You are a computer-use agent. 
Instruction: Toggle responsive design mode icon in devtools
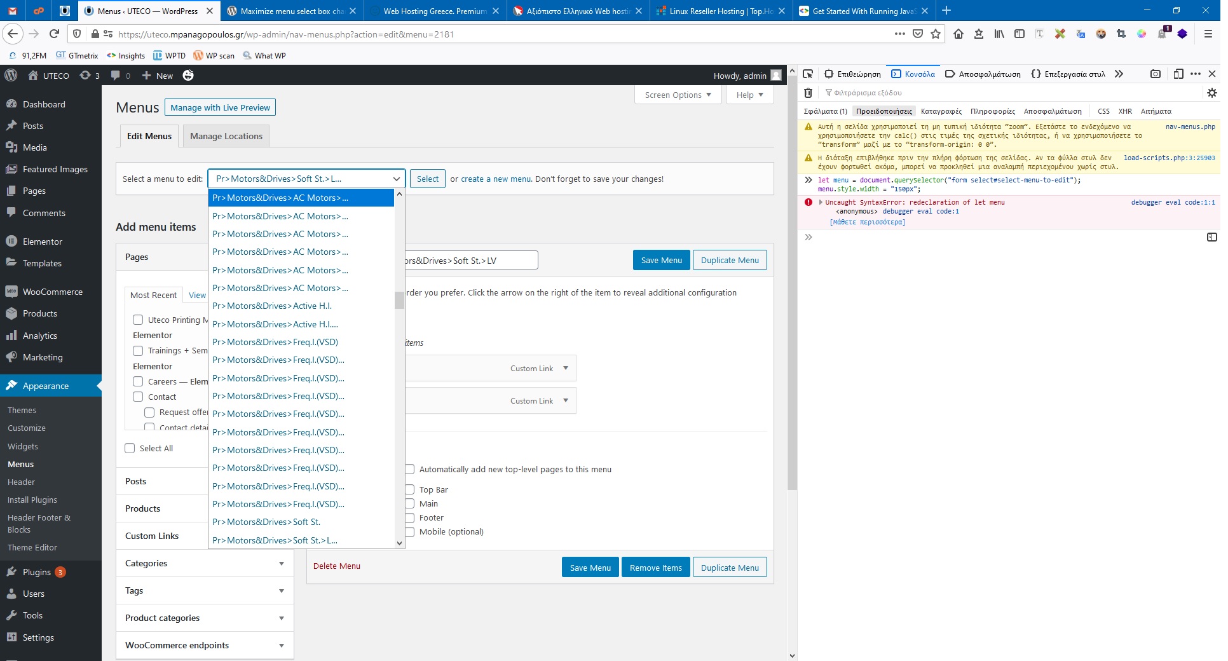click(1178, 74)
